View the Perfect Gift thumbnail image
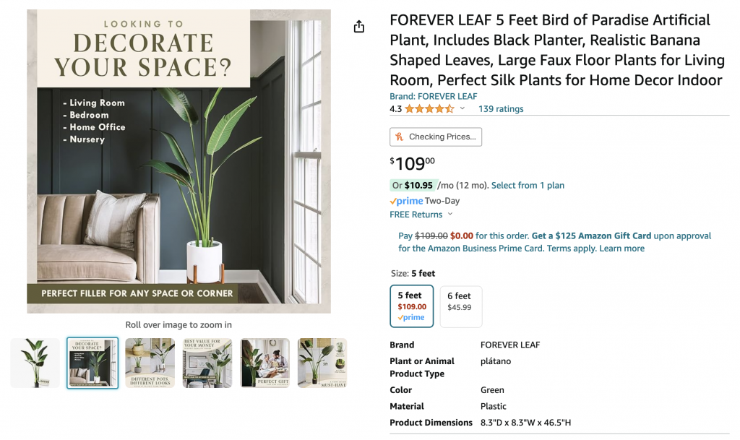 [264, 363]
